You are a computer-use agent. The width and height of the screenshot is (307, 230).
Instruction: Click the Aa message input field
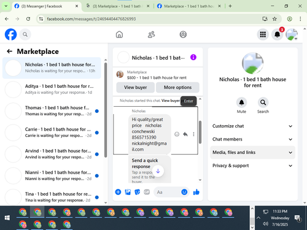coord(167,192)
